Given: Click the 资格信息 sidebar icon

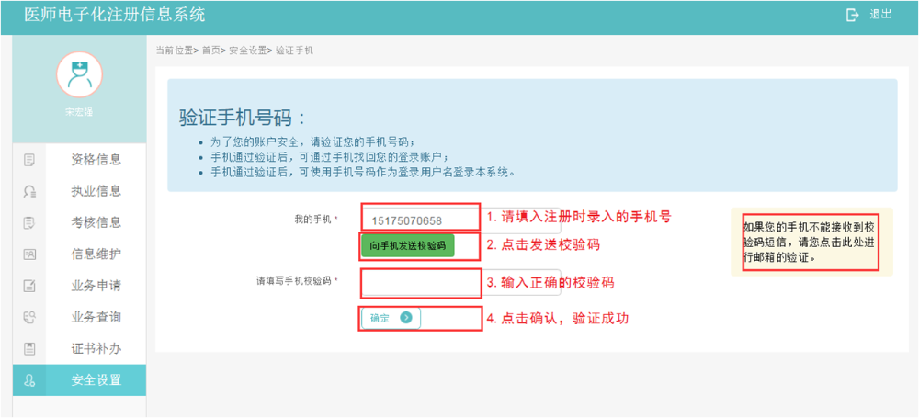Looking at the screenshot, I should 29,160.
